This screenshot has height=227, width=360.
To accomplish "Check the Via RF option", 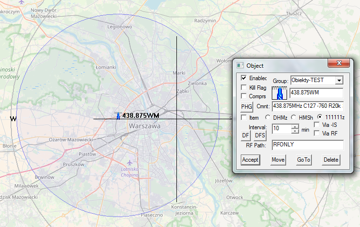I will tap(318, 134).
